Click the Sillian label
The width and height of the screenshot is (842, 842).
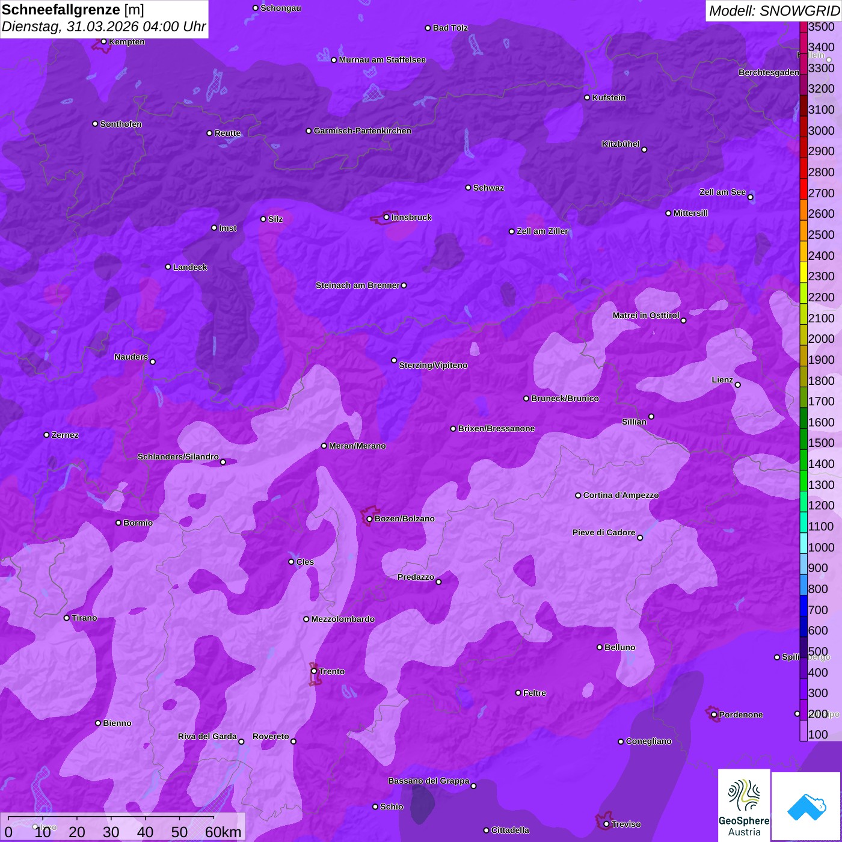[634, 422]
